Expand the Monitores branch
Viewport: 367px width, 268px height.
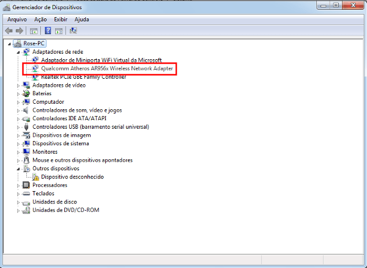point(18,152)
